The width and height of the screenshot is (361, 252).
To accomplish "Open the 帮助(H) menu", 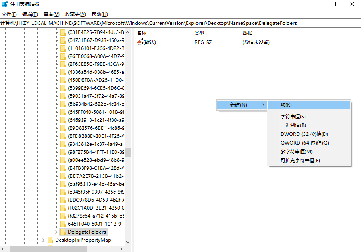I will click(100, 14).
